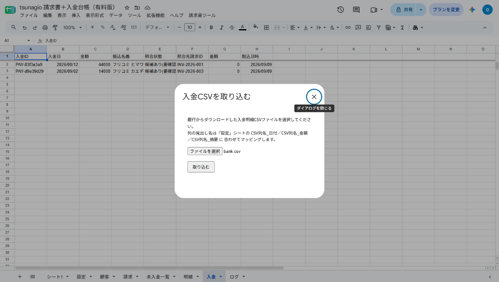Open the データ menu

[x=116, y=15]
